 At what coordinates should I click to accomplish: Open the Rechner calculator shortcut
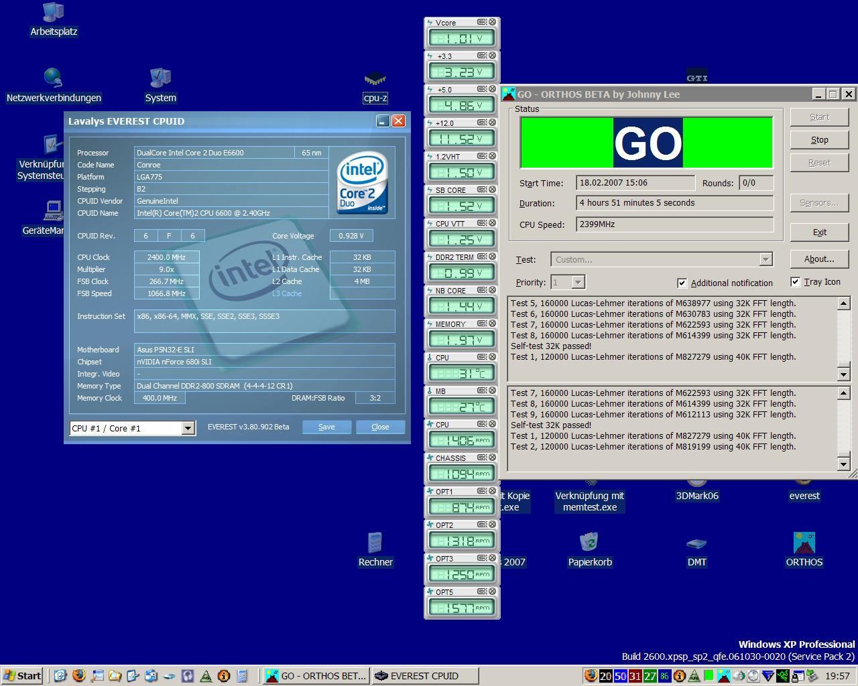click(x=375, y=551)
